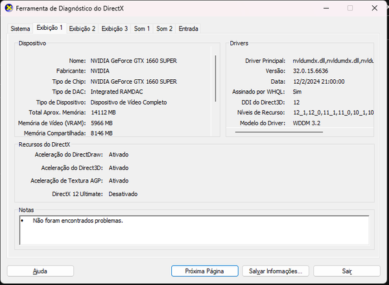Go to the Exibição 3 tab

click(115, 29)
